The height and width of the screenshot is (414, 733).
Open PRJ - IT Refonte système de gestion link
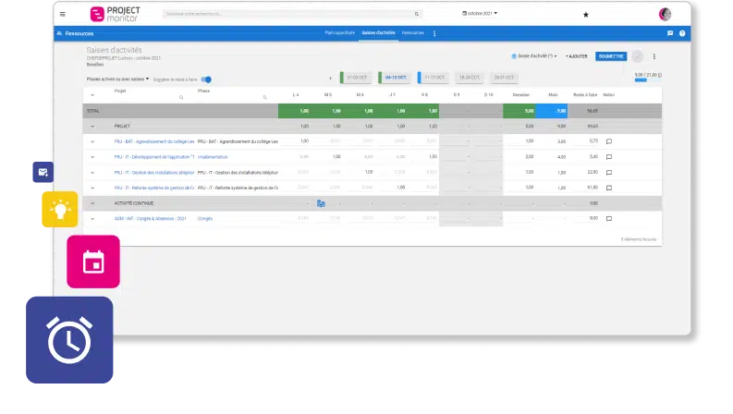(154, 188)
